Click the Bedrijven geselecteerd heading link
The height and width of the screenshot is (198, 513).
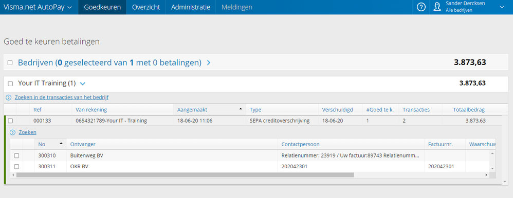click(109, 63)
